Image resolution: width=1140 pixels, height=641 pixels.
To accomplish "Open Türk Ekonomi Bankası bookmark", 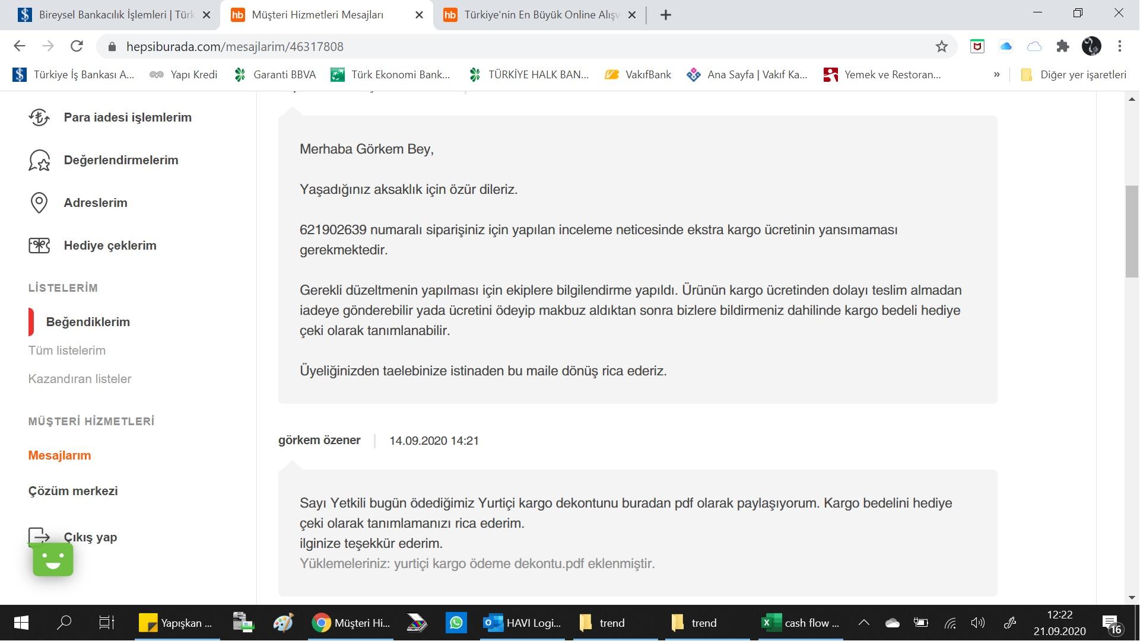I will (x=391, y=75).
